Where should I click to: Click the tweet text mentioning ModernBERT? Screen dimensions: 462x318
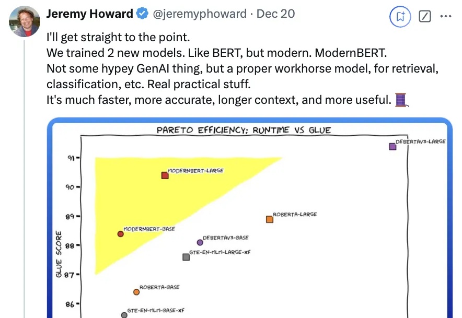coord(216,53)
